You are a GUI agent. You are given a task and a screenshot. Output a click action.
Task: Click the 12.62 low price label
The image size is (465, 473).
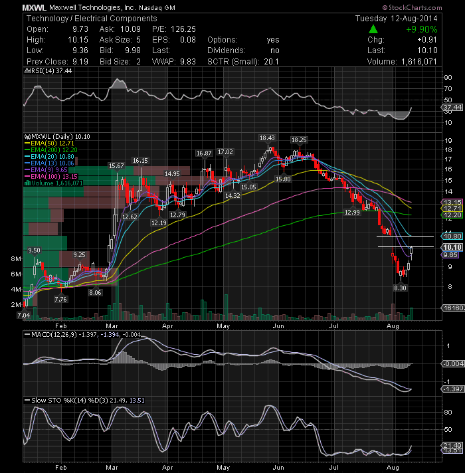tap(130, 217)
